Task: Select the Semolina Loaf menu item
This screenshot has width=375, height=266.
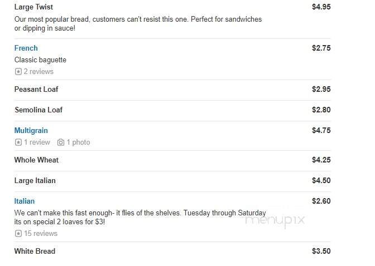Action: coord(39,110)
